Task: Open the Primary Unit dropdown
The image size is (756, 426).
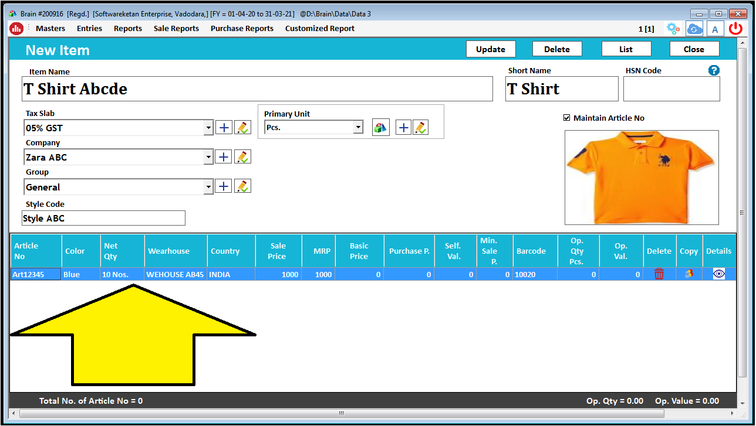Action: click(x=358, y=127)
